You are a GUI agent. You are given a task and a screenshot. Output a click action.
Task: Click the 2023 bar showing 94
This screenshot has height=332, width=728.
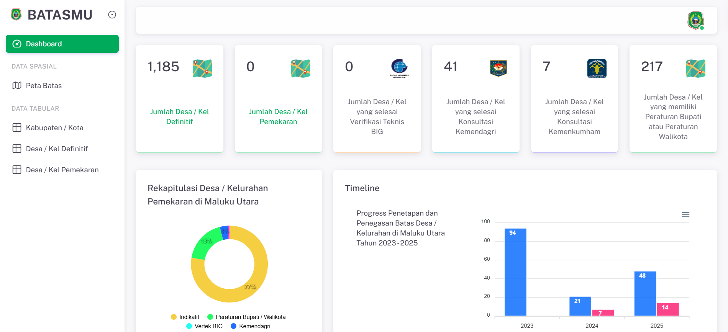(x=515, y=272)
